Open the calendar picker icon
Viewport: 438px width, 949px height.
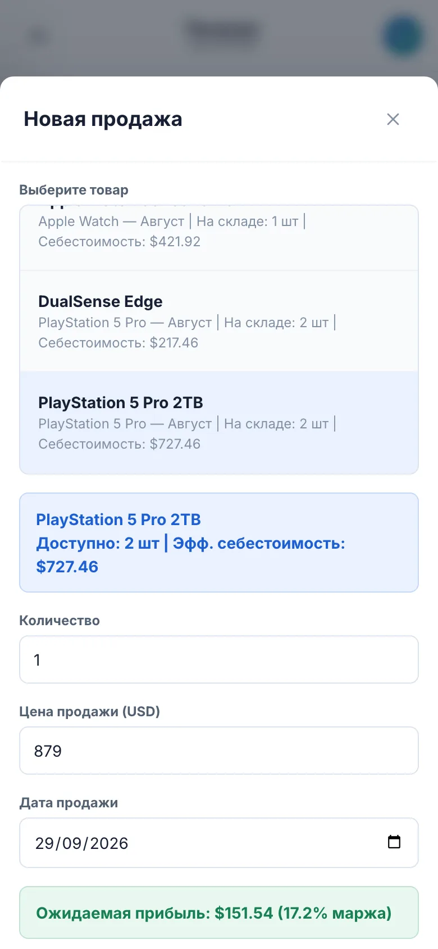click(394, 842)
